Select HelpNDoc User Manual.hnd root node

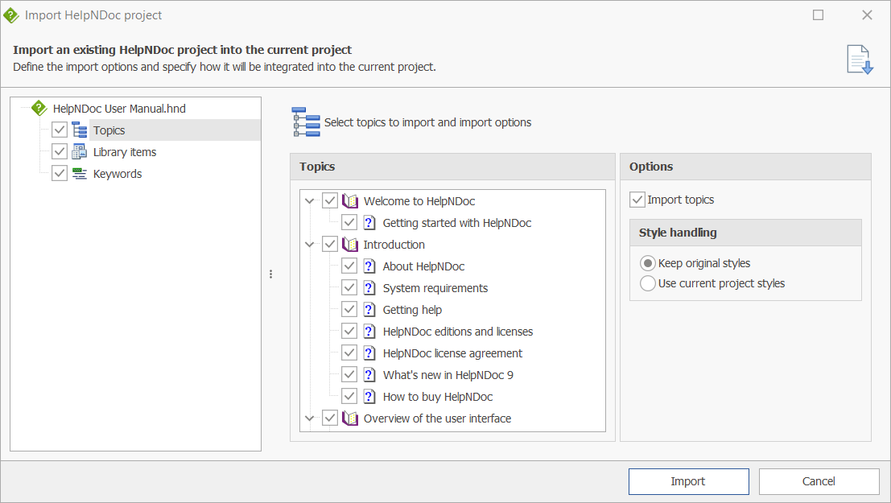click(x=119, y=109)
